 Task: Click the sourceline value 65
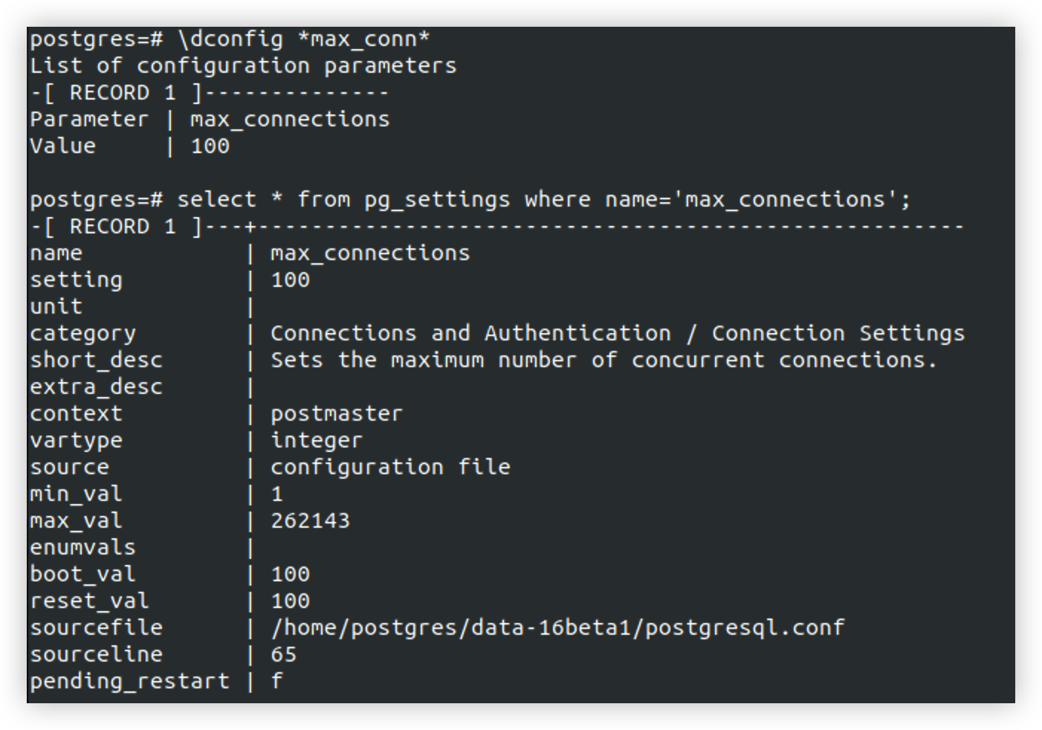pos(283,654)
